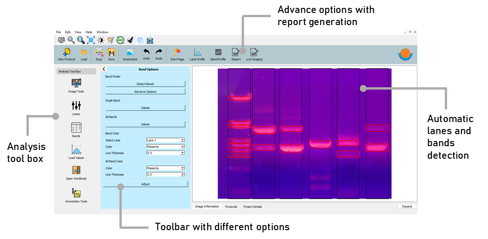Viewport: 488px width, 239px height.
Task: Click the brightness/contrast icon
Action: click(x=100, y=40)
